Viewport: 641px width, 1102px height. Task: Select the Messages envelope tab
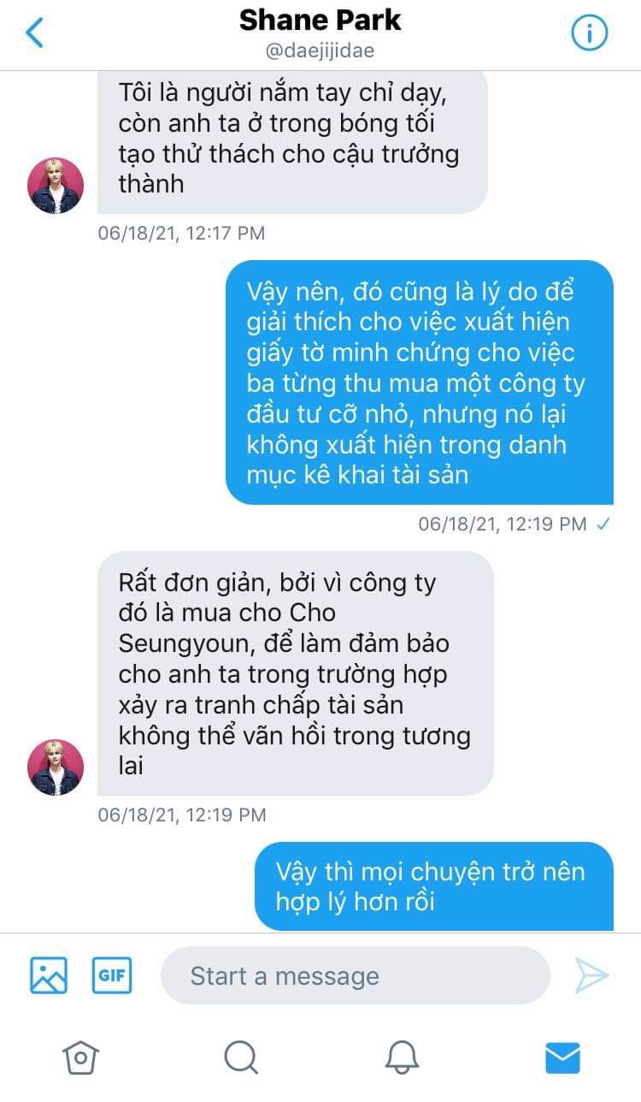(x=562, y=1058)
